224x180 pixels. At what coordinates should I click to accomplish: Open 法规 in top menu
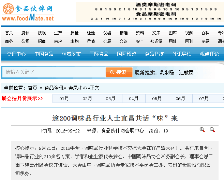(x=42, y=33)
